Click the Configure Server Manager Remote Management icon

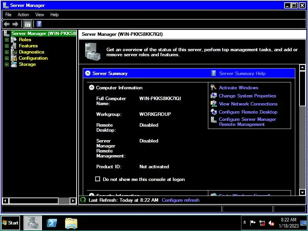214,119
